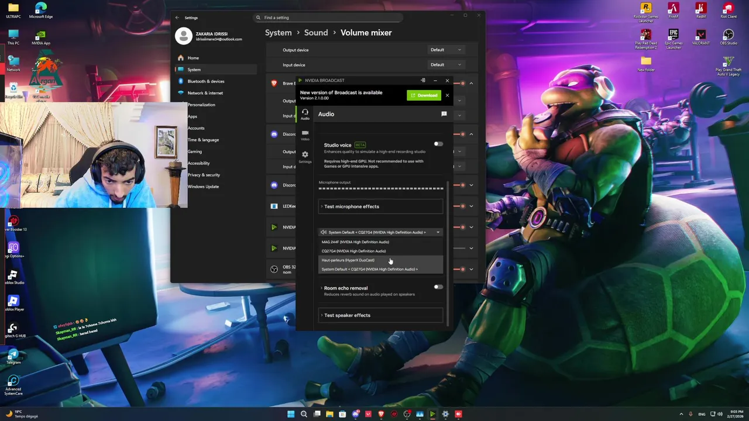Click the feedback icon next to Audio heading
The image size is (749, 421).
coord(444,114)
